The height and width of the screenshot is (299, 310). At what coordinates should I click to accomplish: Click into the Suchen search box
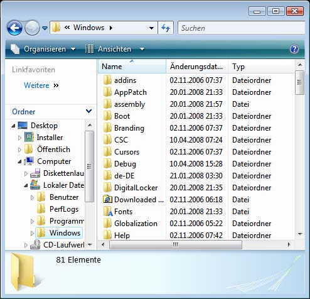(241, 28)
